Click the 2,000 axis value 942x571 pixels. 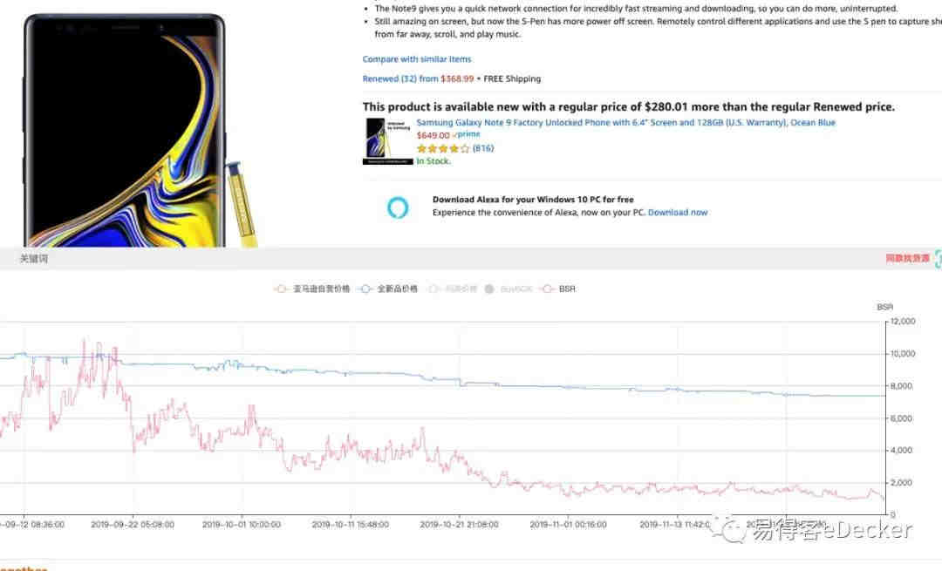901,483
